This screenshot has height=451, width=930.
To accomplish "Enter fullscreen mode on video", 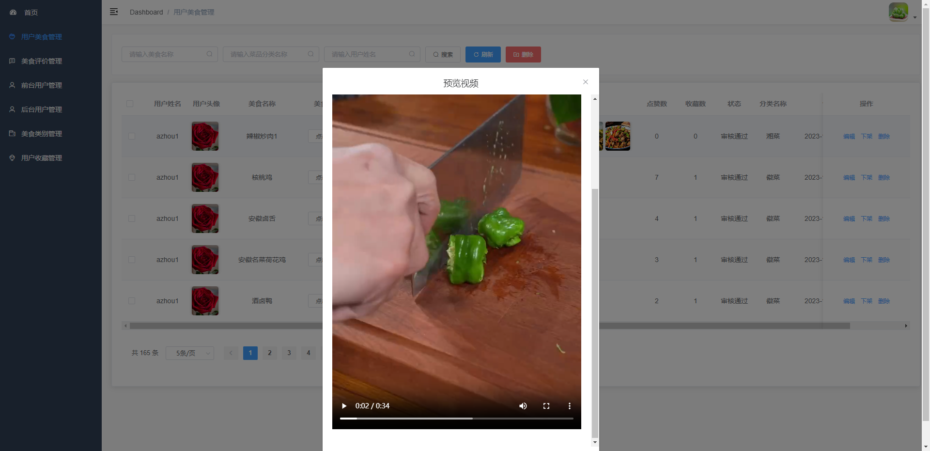I will [546, 406].
